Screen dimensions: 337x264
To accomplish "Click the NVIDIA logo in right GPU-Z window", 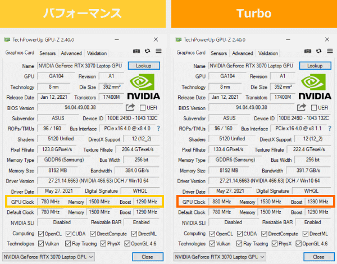I will 315,87.
